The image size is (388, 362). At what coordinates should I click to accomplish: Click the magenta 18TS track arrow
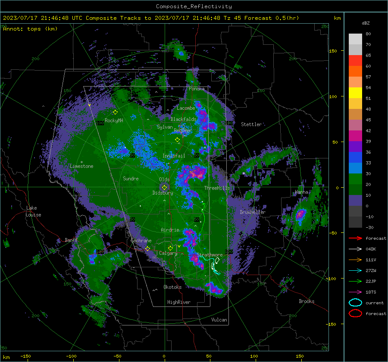355,292
